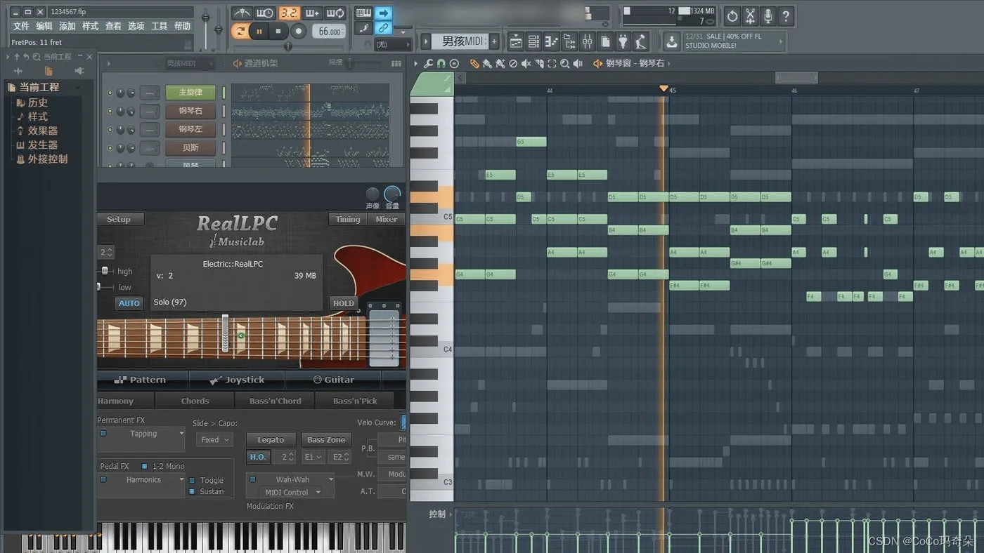984x553 pixels.
Task: Click the record button in the transport
Action: 298,31
